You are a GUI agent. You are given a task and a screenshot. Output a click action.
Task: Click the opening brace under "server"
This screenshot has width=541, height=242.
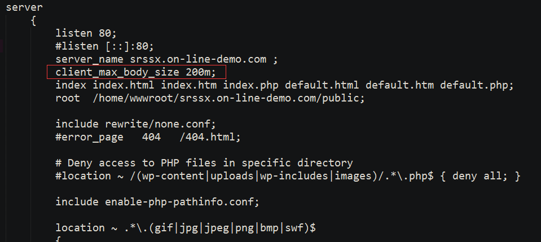click(x=33, y=21)
